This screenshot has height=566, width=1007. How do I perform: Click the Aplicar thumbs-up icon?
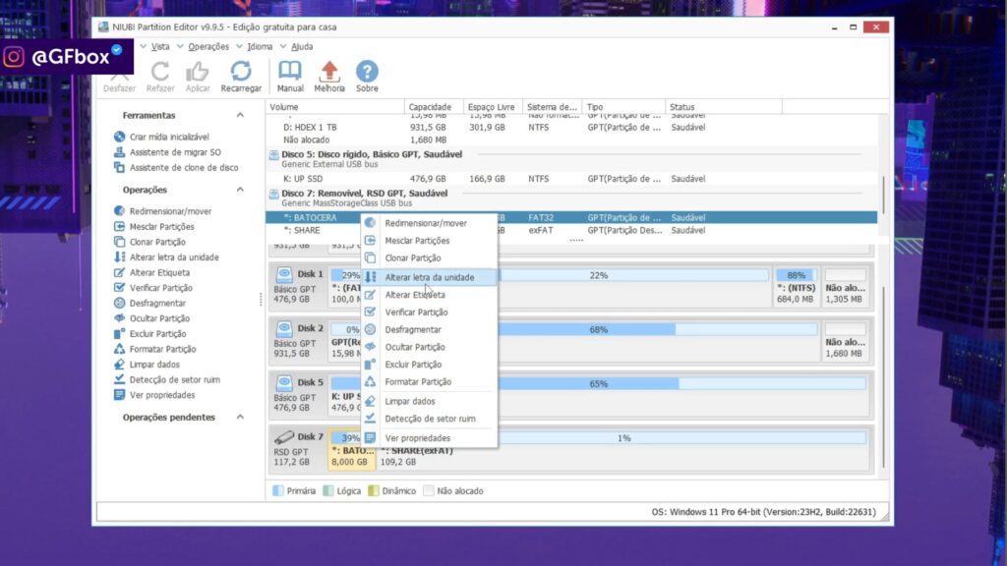click(x=197, y=71)
